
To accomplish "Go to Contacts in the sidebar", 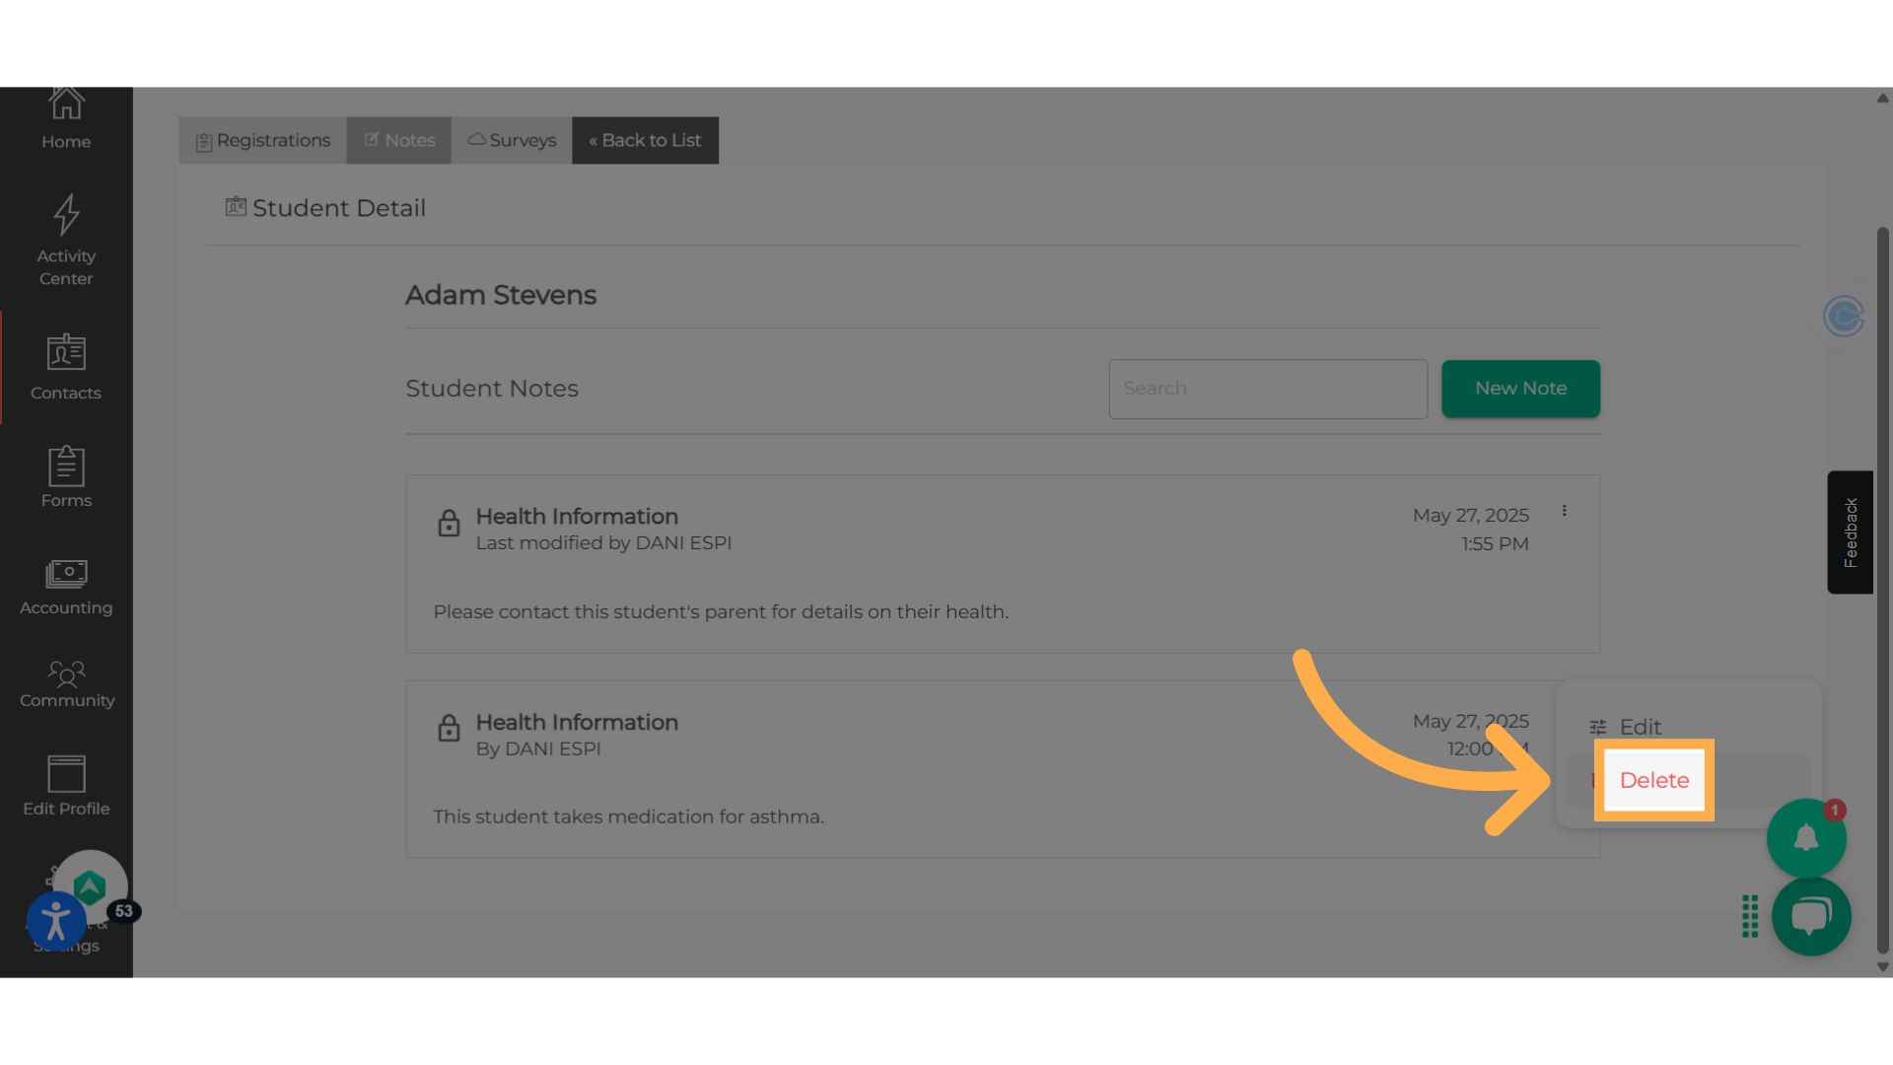I will [x=66, y=368].
